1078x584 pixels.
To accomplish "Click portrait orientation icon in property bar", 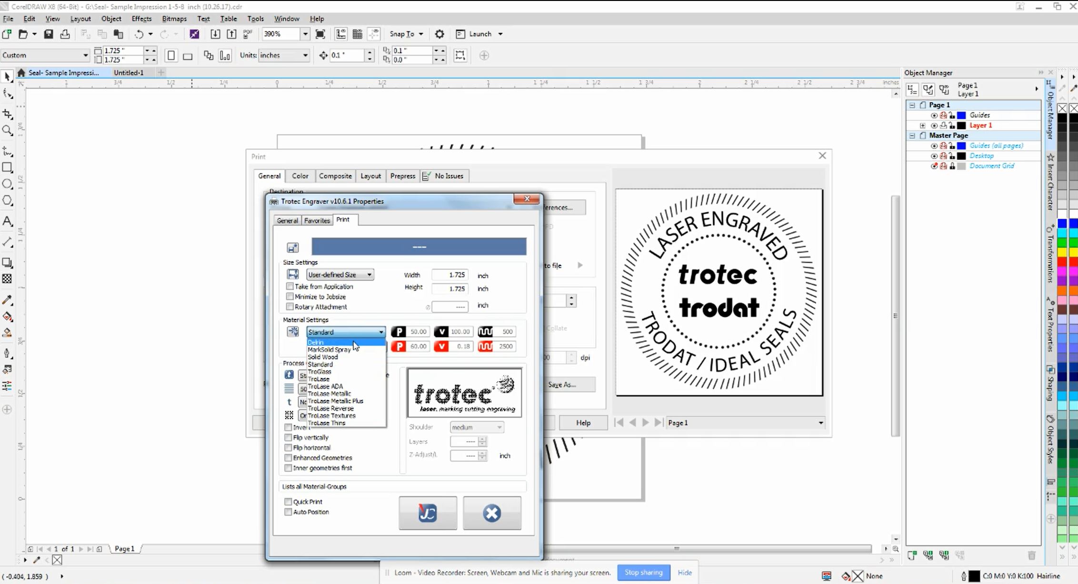I will [x=171, y=56].
